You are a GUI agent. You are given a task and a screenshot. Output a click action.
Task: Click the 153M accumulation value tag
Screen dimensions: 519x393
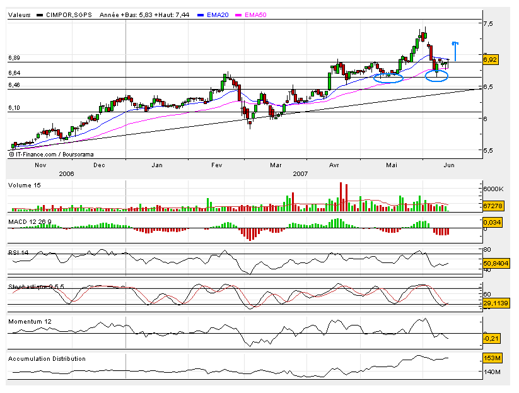pyautogui.click(x=492, y=358)
